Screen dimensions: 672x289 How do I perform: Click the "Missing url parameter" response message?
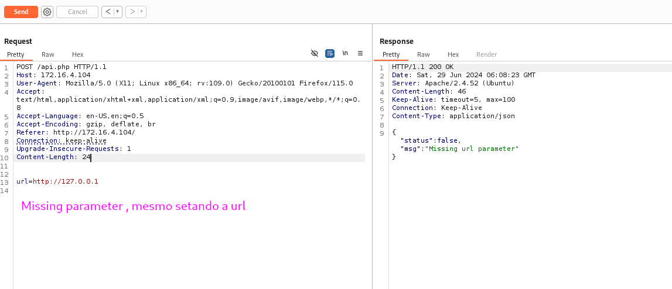pyautogui.click(x=472, y=149)
